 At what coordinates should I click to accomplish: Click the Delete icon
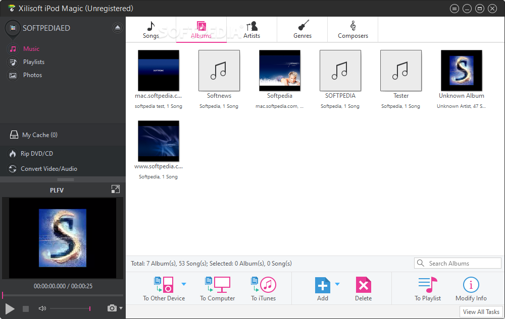[x=363, y=285]
